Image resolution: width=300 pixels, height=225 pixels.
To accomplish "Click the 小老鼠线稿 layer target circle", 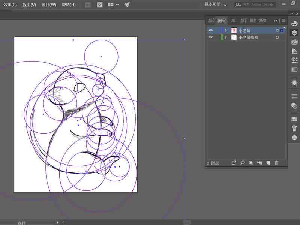I will (277, 37).
